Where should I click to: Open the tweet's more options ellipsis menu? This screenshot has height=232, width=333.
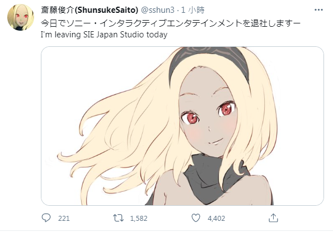(x=318, y=10)
